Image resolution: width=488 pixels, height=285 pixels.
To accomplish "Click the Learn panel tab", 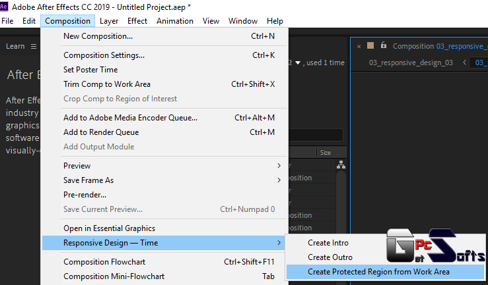I will 15,46.
